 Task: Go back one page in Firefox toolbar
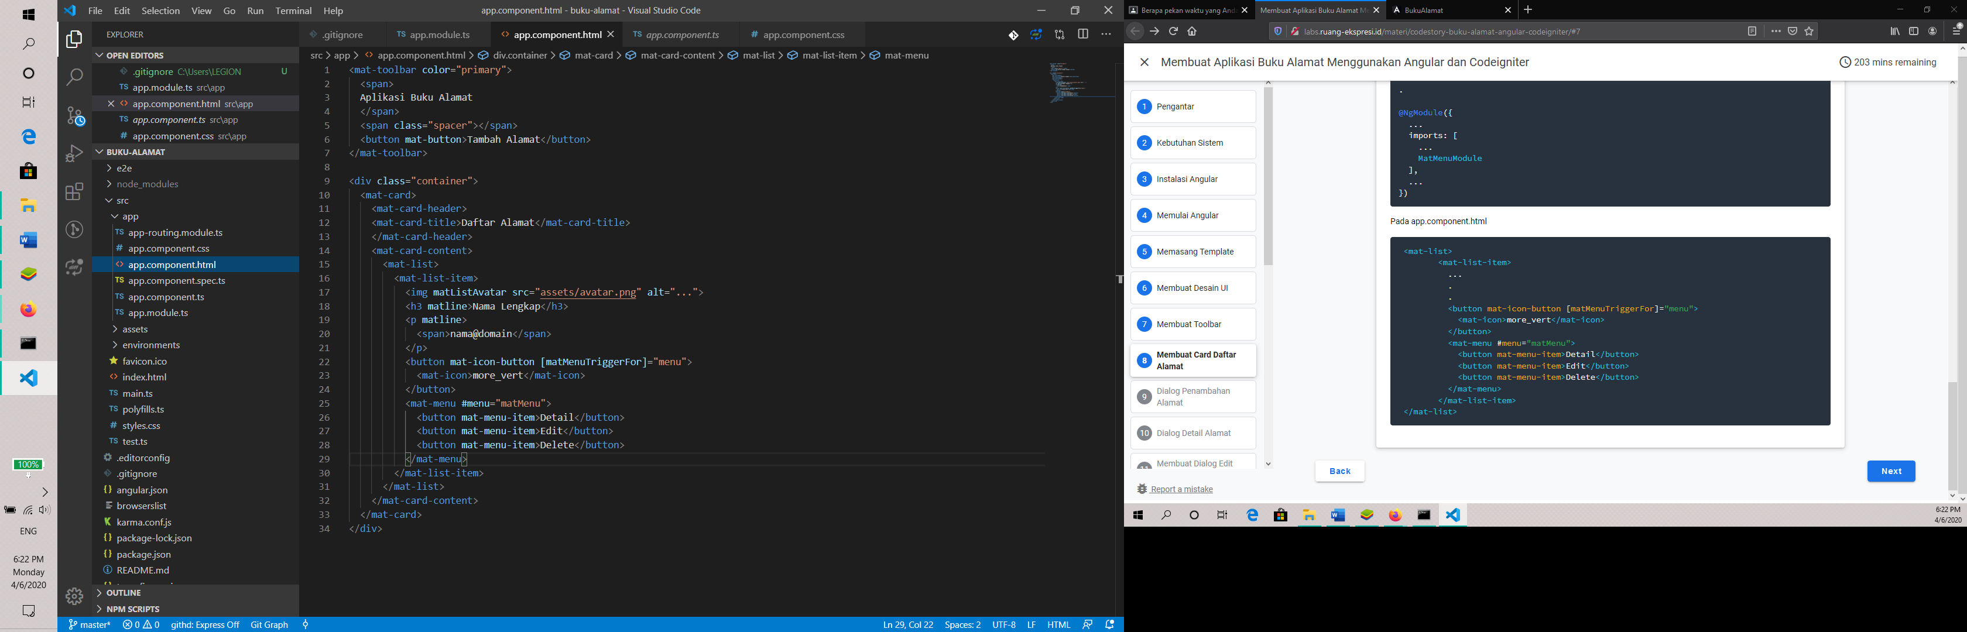(1135, 31)
